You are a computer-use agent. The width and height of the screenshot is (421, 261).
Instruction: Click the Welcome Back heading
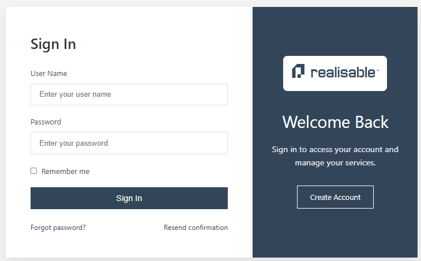pos(335,122)
